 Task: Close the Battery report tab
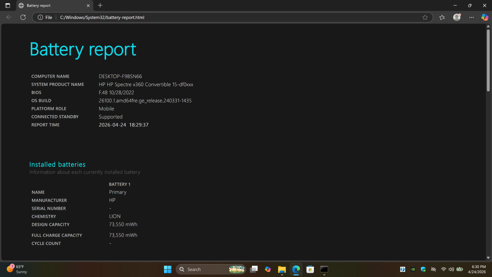point(88,6)
